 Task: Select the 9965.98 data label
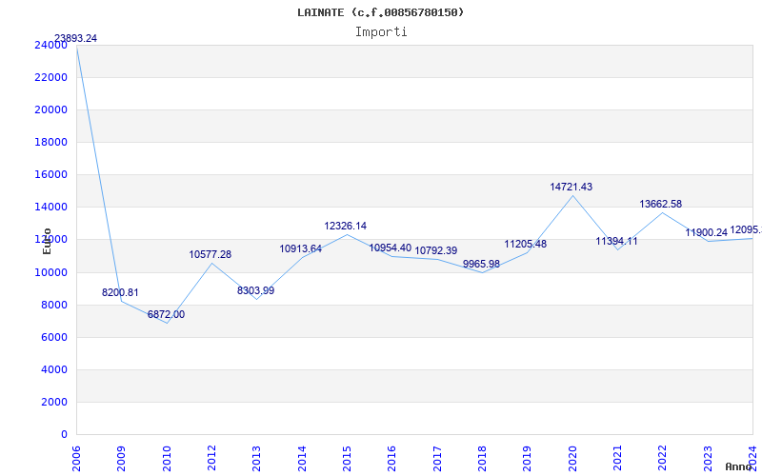tap(481, 264)
